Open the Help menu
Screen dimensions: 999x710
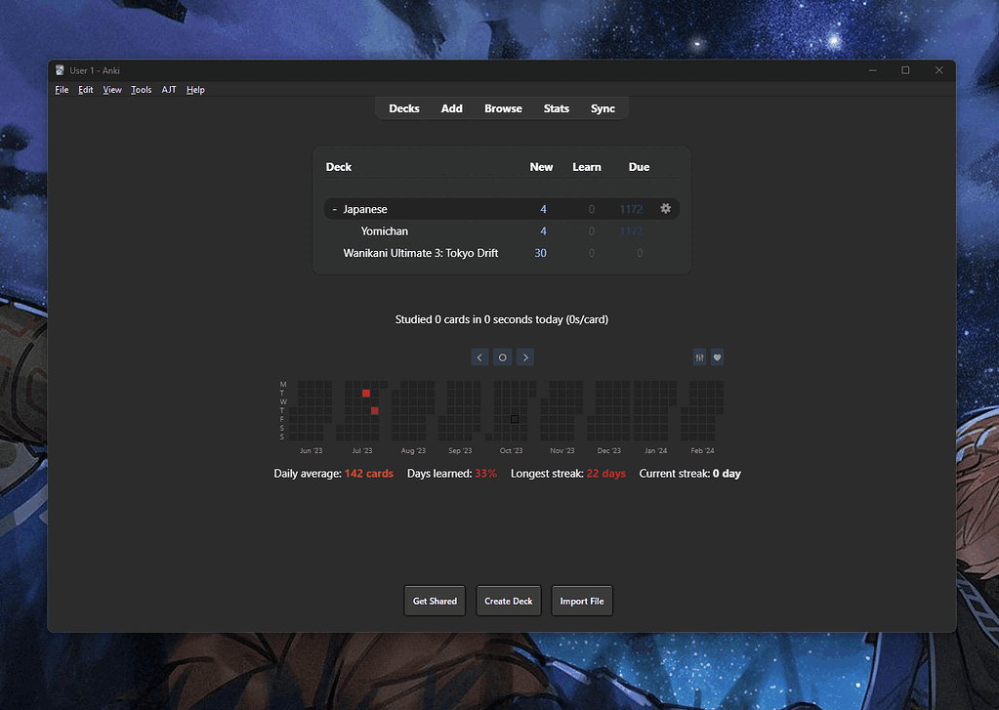point(194,89)
